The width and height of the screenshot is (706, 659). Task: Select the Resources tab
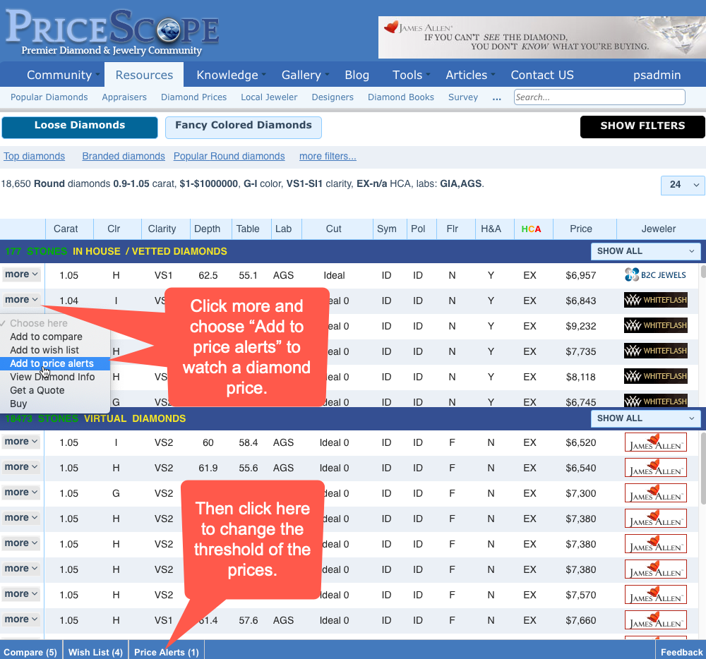(144, 75)
